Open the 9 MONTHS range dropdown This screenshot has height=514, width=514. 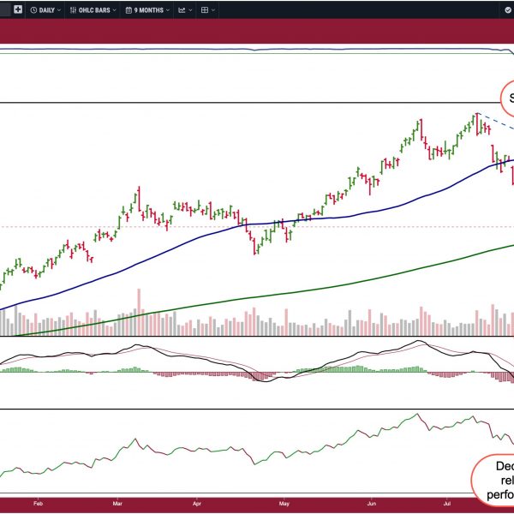click(147, 10)
